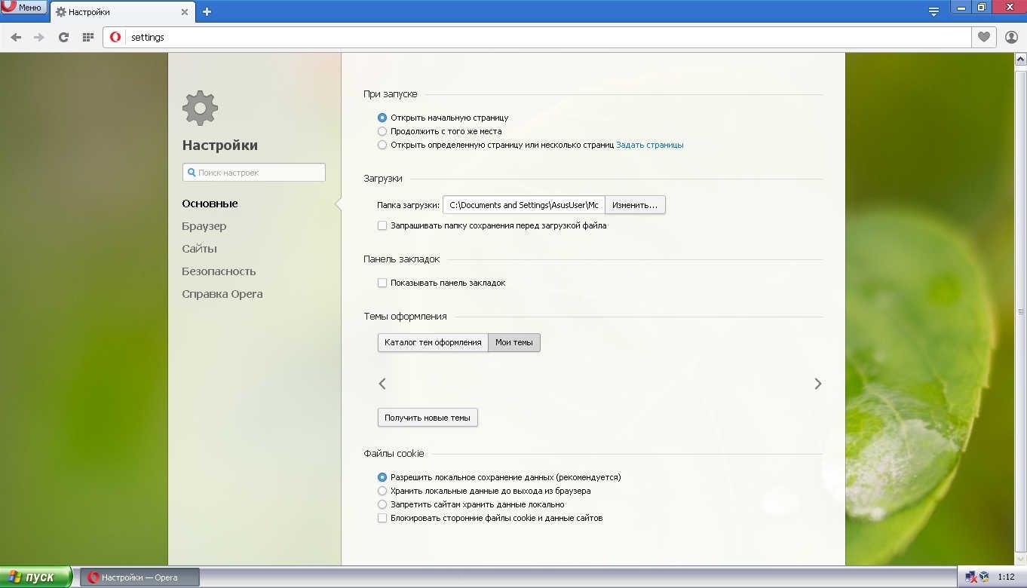
Task: Click the scrollbar up arrow
Action: (x=1021, y=60)
